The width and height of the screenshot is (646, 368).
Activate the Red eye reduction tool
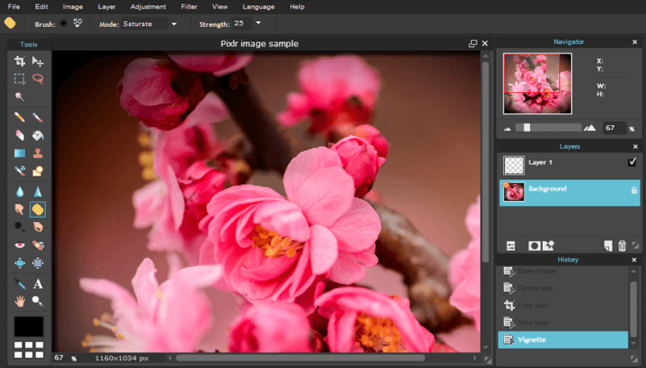coord(19,245)
